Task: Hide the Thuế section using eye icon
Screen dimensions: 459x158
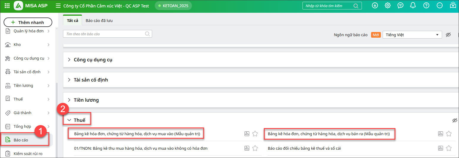Action: pyautogui.click(x=454, y=120)
